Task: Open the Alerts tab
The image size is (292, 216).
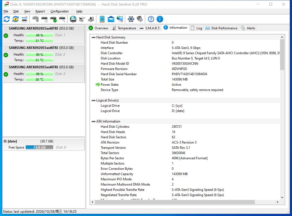Action: tap(248, 28)
